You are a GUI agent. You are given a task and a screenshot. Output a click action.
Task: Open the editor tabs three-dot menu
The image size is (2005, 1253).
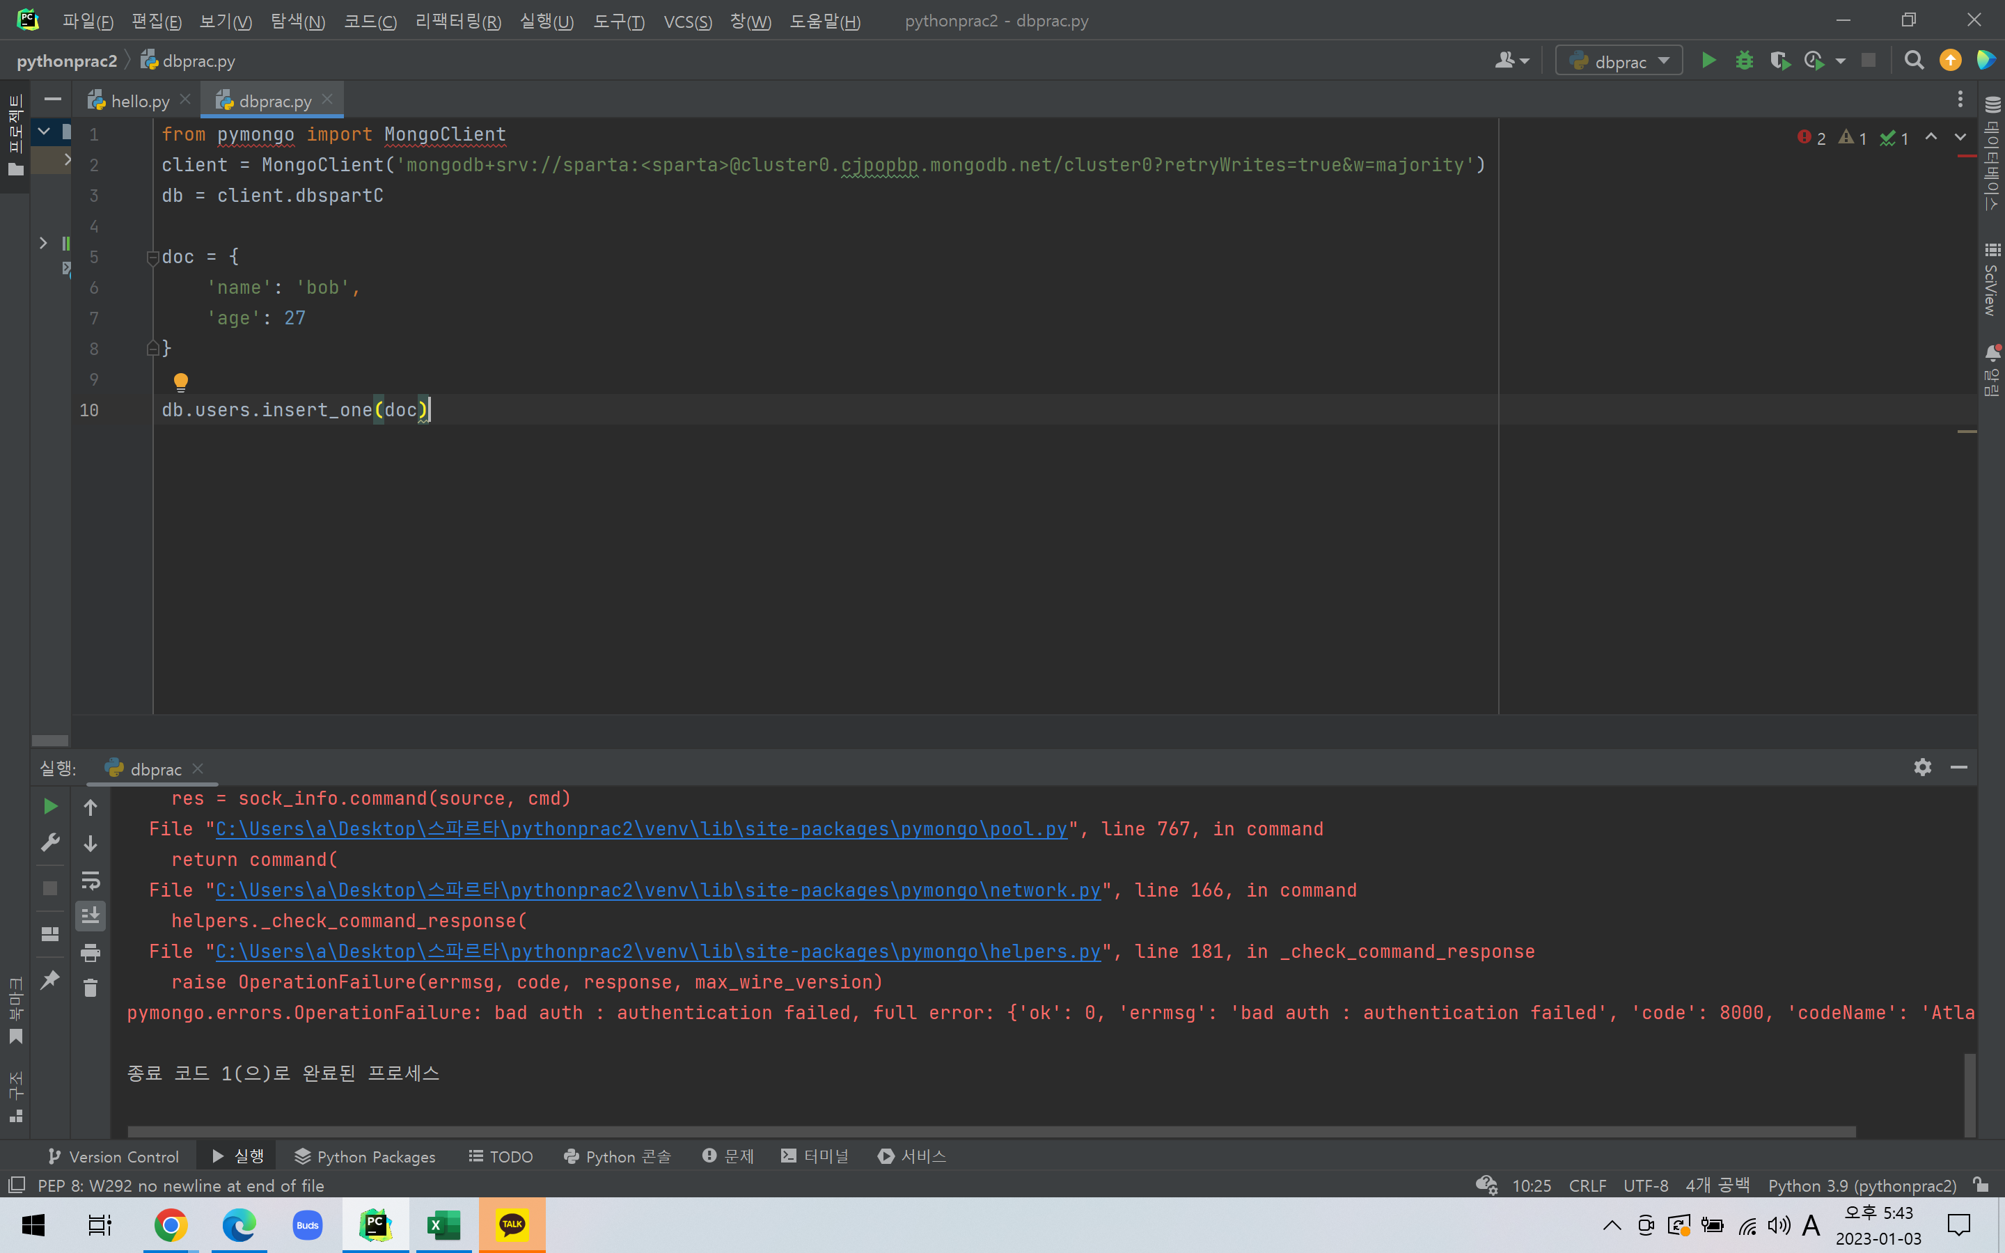1960,100
